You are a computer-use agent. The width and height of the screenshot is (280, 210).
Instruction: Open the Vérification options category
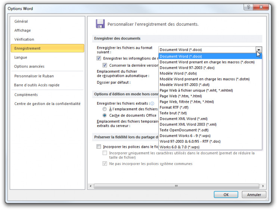(47, 39)
